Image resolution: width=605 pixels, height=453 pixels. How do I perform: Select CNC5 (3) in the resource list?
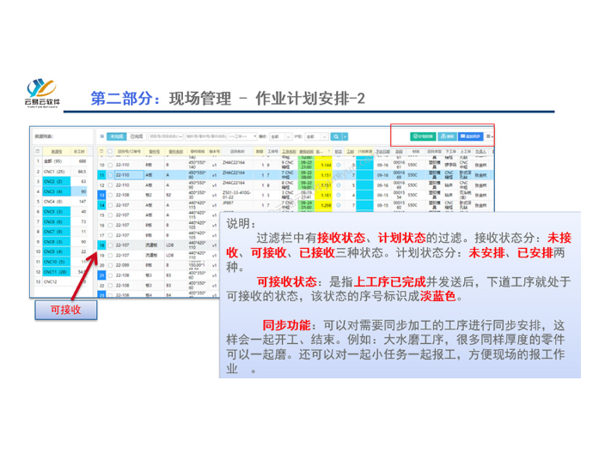pos(61,211)
